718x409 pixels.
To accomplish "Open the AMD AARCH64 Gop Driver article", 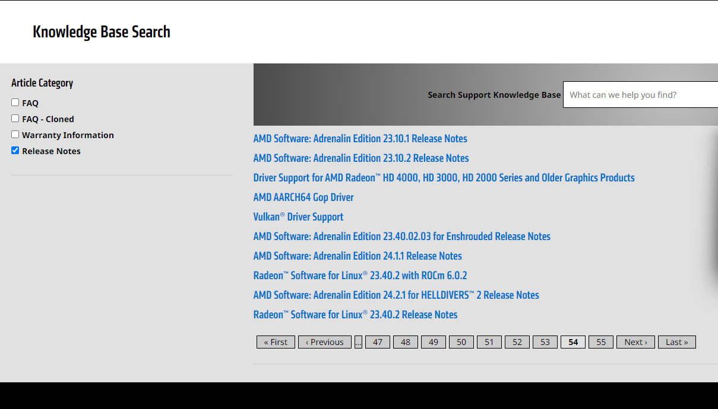I will point(303,197).
